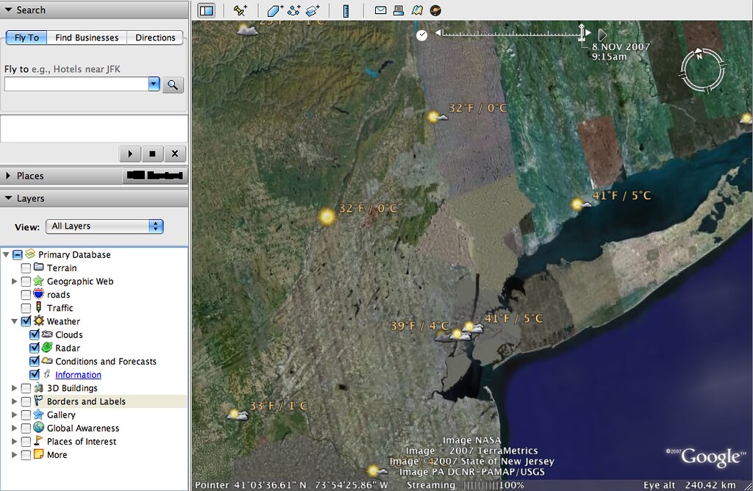
Task: Disable the Radar layer
Action: click(x=34, y=348)
